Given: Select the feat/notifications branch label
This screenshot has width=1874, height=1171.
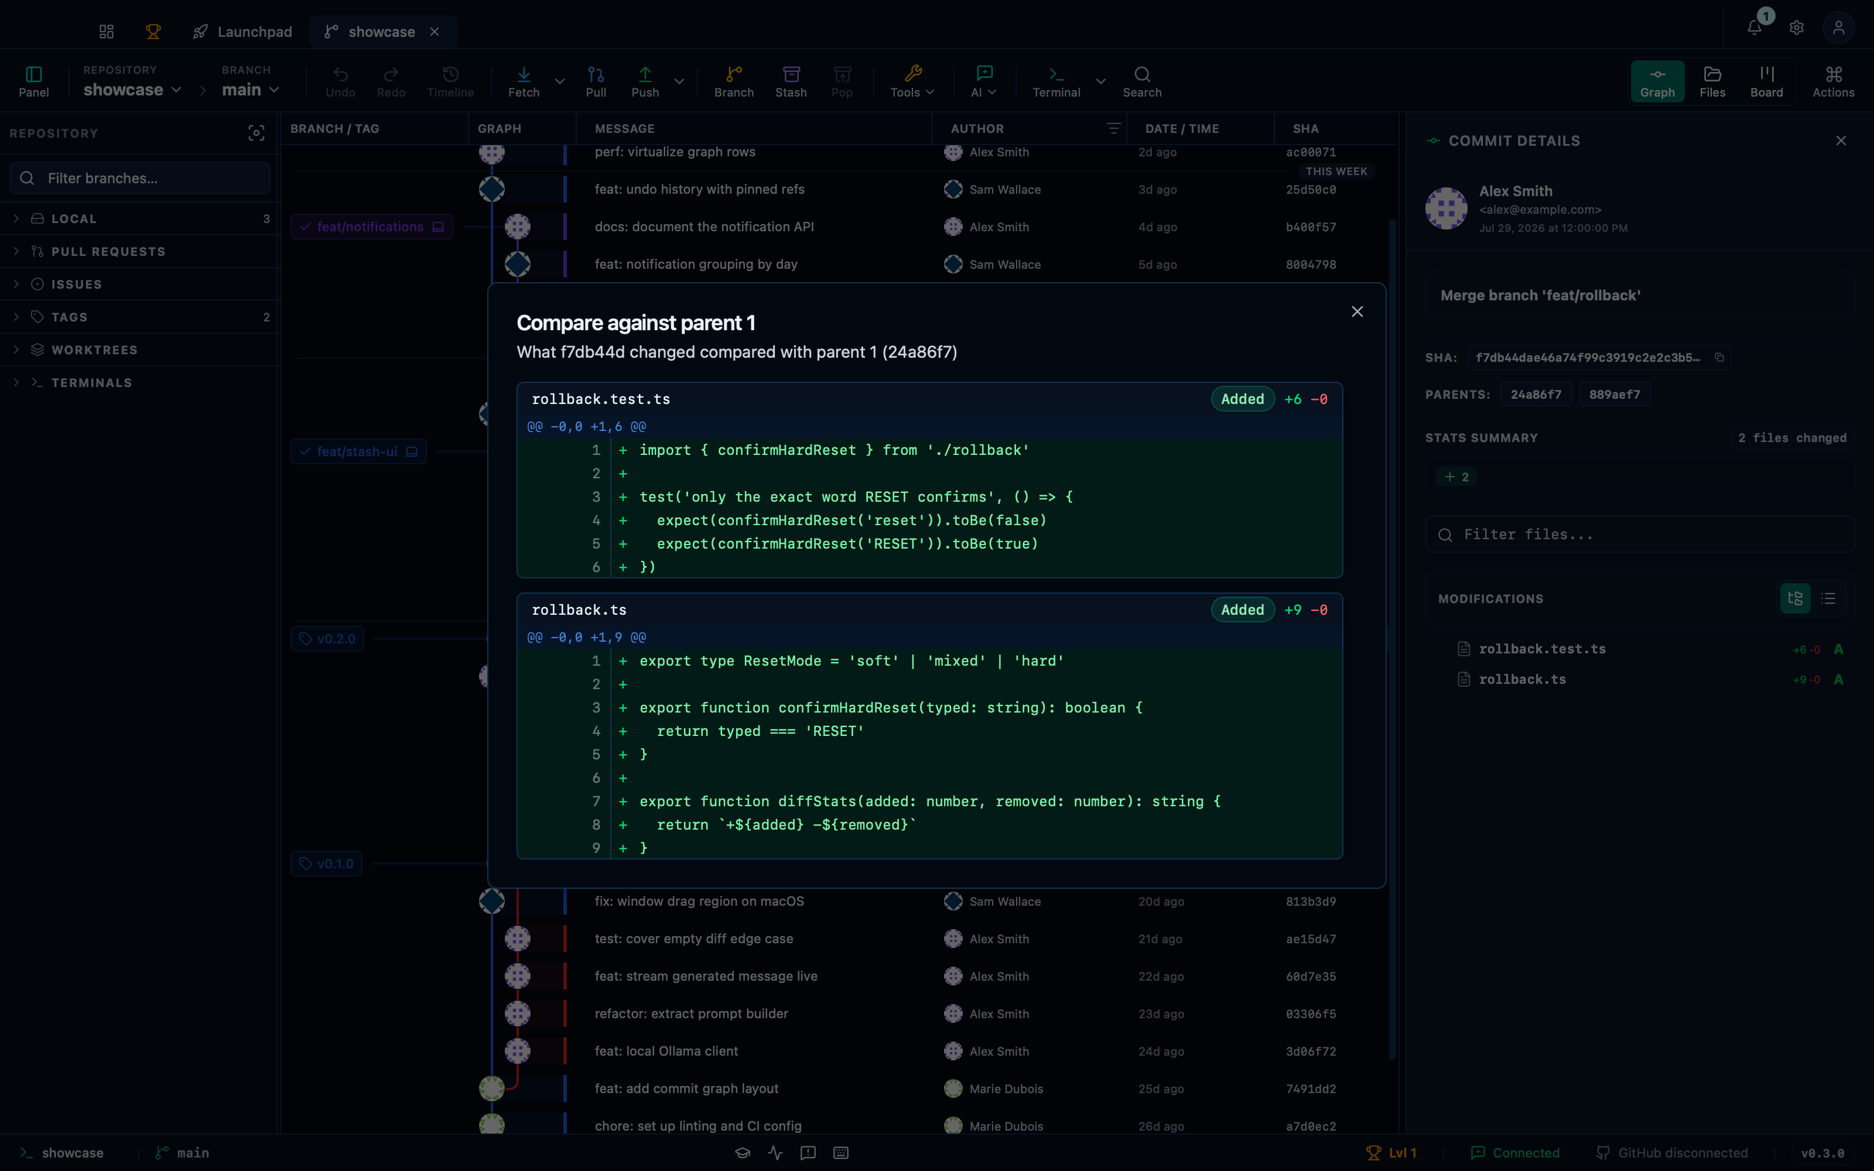Looking at the screenshot, I should click(x=372, y=227).
